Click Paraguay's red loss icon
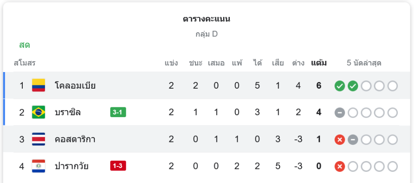Viewport: 414px width, 183px height. (x=339, y=166)
